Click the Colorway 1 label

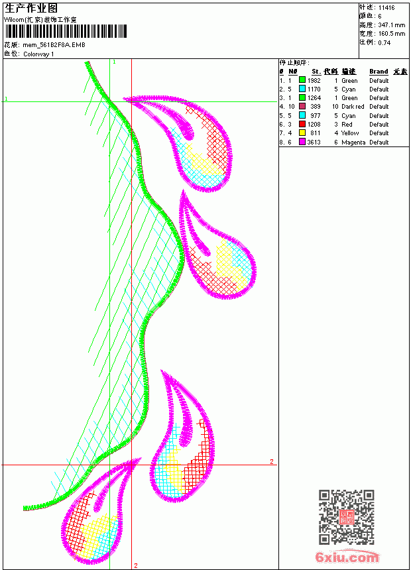[x=38, y=54]
